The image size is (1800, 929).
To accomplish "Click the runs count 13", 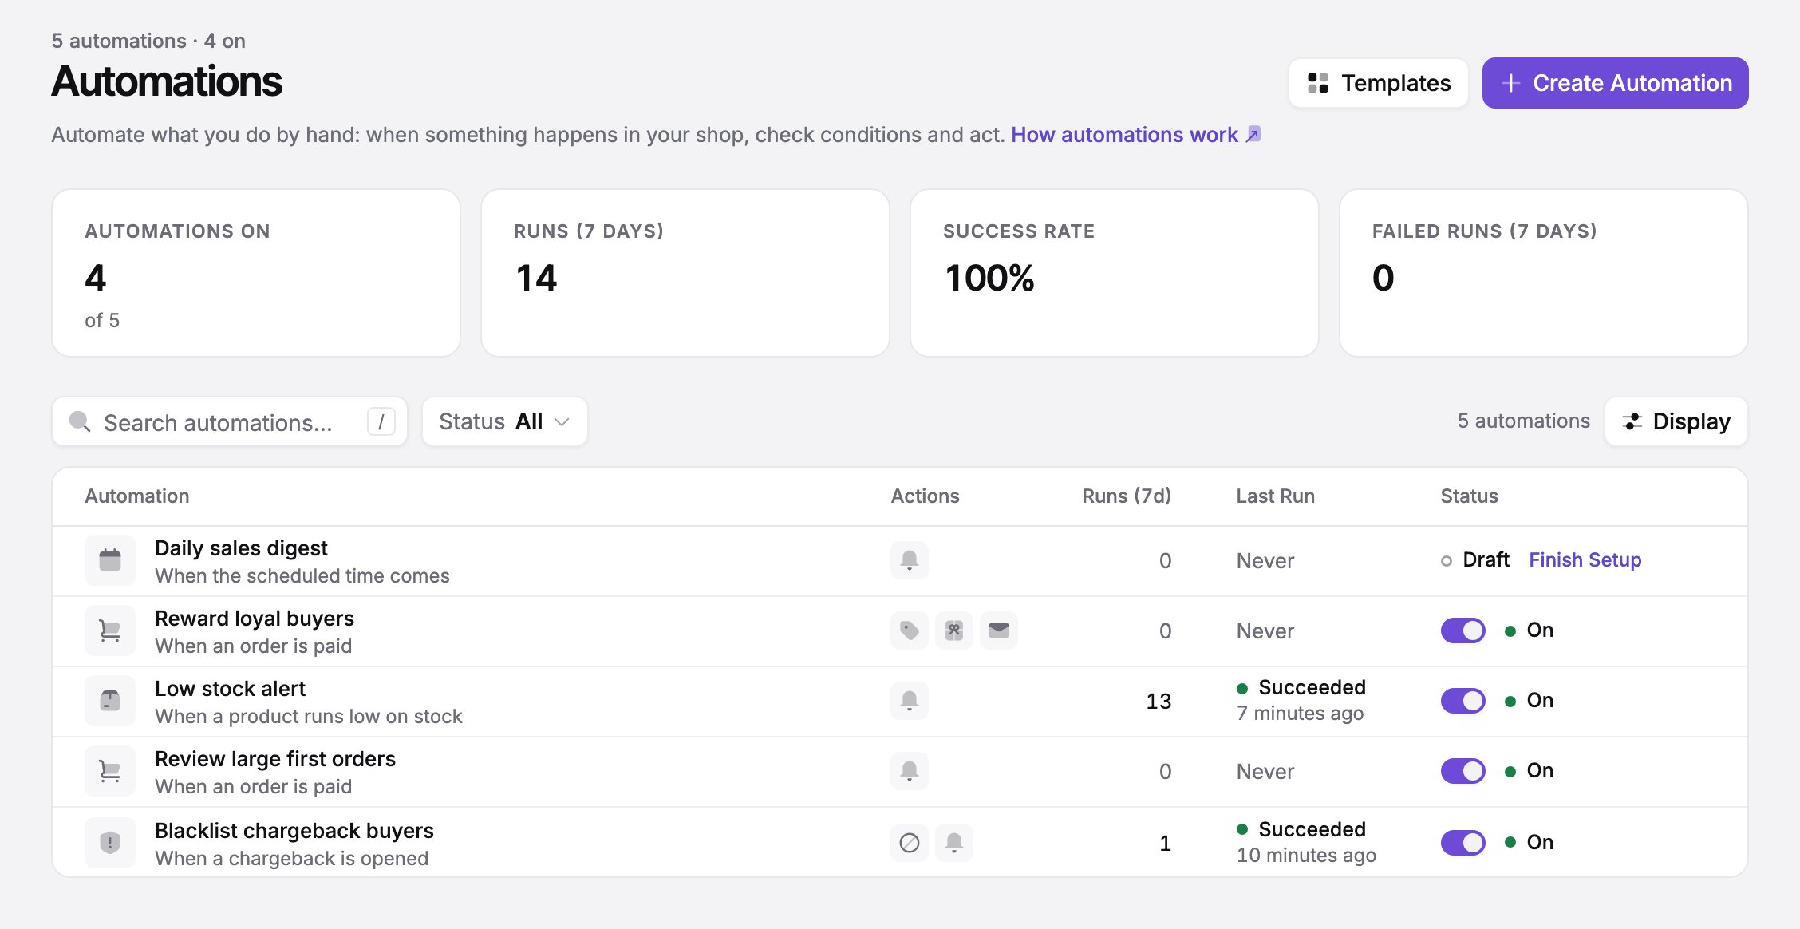I will pos(1159,701).
